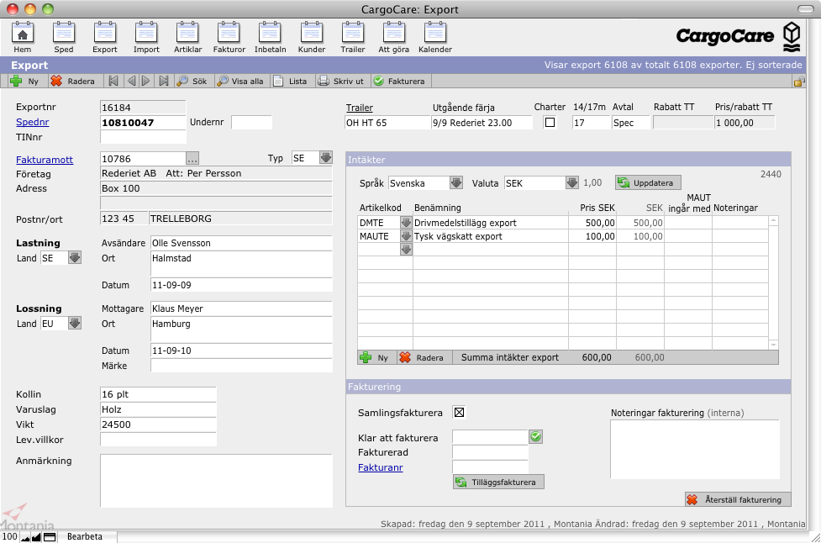Jump to the last record
This screenshot has height=543, width=821.
tap(164, 82)
